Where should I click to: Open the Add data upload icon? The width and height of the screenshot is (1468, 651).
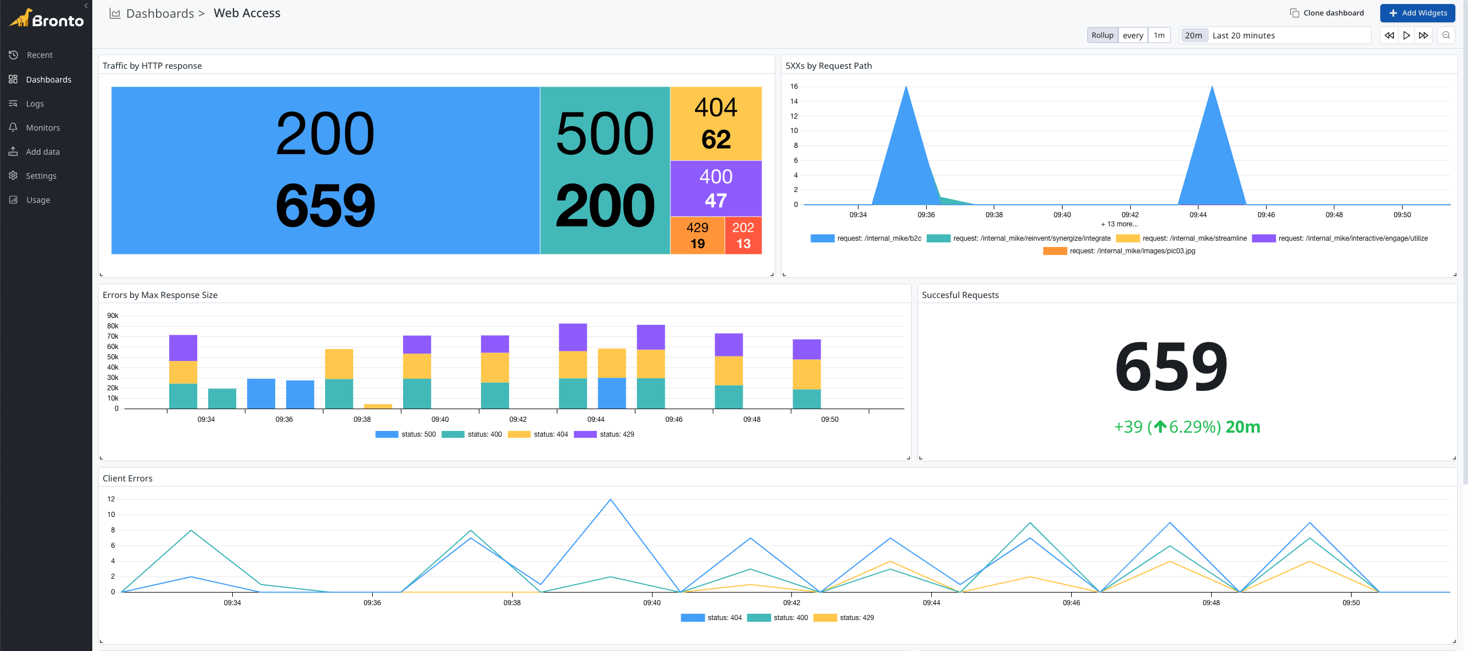pyautogui.click(x=13, y=151)
